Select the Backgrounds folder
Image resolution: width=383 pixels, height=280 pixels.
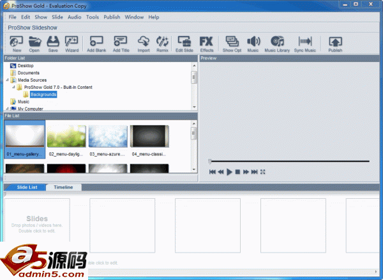pos(43,95)
